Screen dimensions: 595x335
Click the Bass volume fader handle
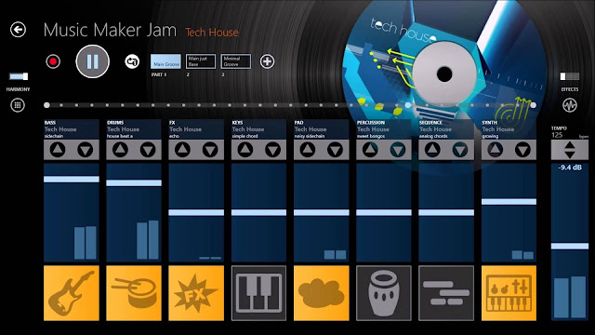point(72,180)
